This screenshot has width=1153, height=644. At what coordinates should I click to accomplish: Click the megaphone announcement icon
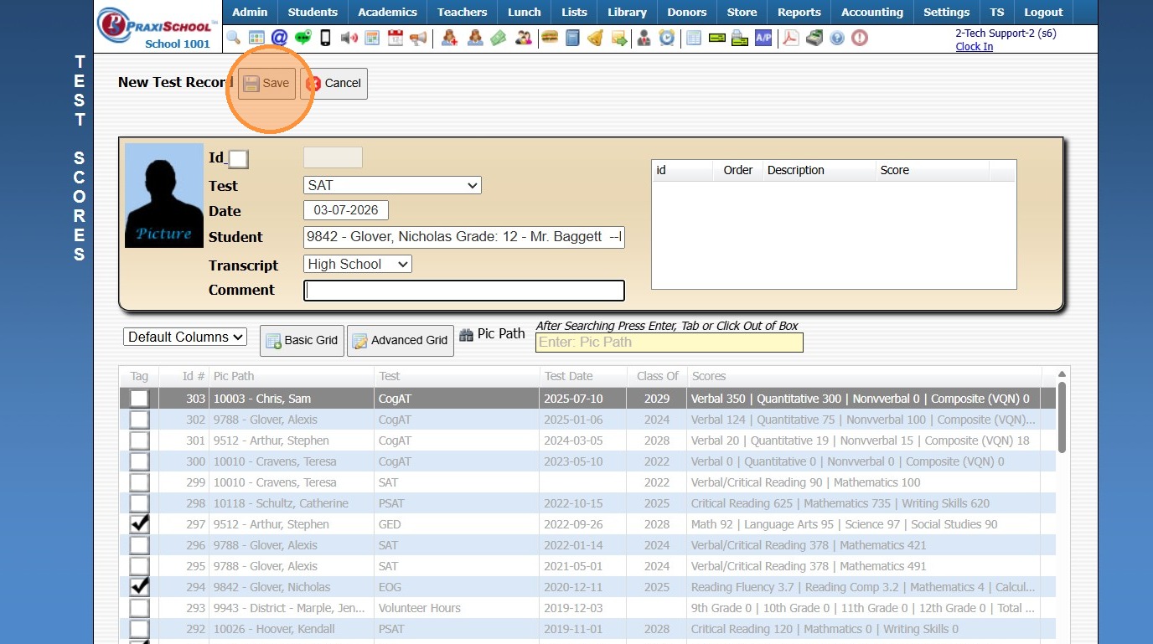pos(418,38)
